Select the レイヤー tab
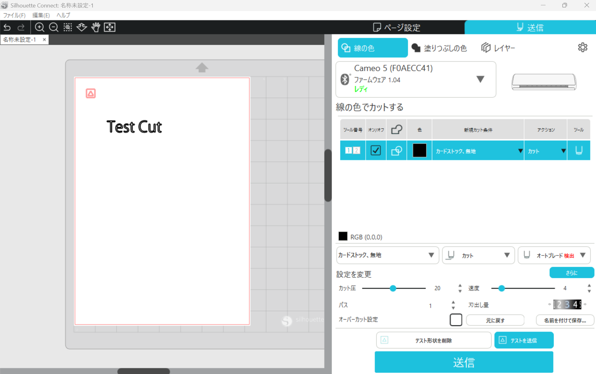Image resolution: width=596 pixels, height=374 pixels. (498, 48)
